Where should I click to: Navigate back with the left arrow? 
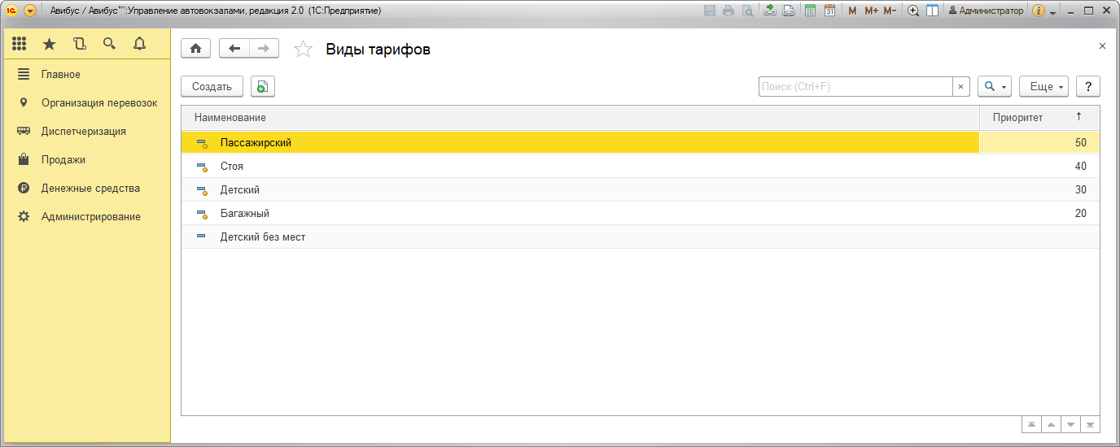[x=234, y=49]
